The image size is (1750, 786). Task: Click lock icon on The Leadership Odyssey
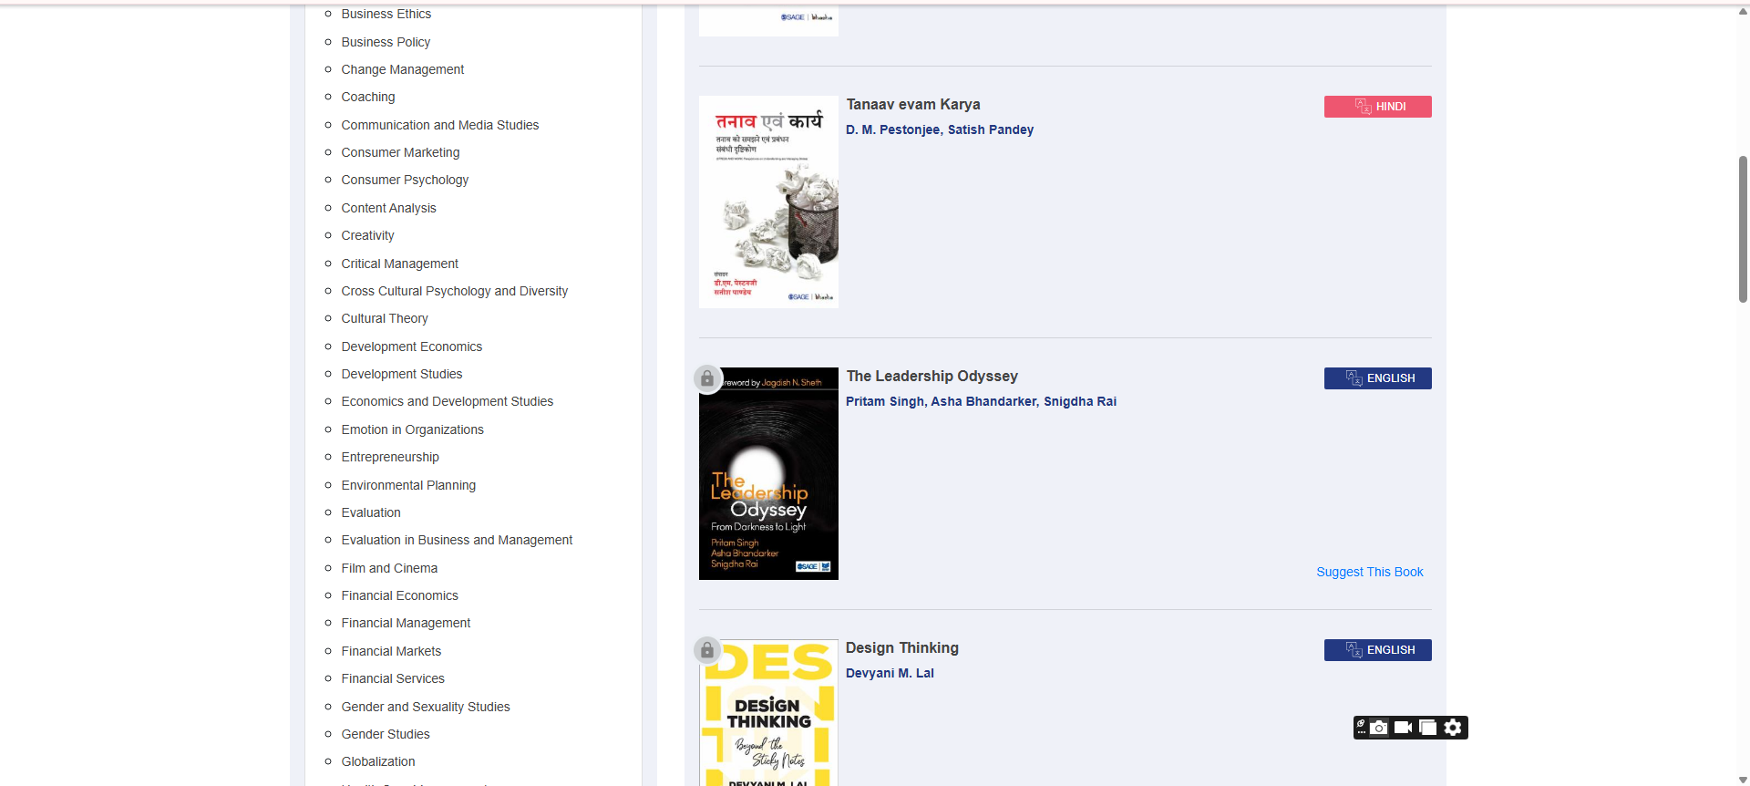707,378
